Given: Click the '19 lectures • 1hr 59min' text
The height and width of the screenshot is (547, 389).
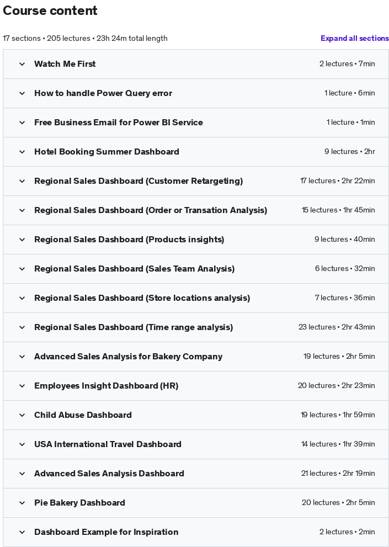Looking at the screenshot, I should point(338,415).
